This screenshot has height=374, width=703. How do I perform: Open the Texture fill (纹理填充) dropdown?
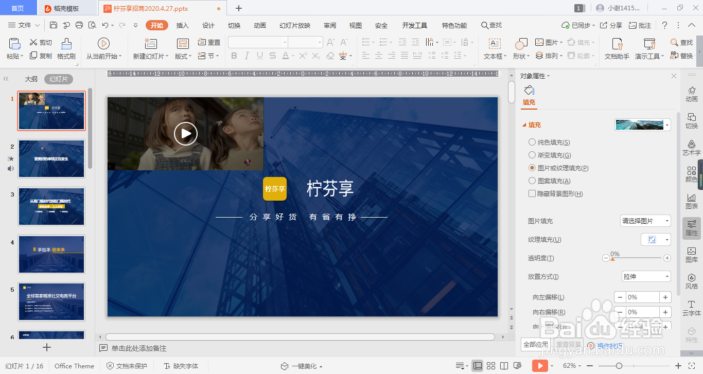[656, 239]
